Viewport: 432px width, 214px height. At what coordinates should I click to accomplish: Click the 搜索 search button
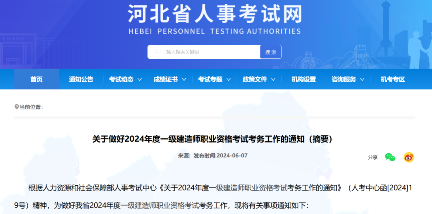tap(271, 52)
